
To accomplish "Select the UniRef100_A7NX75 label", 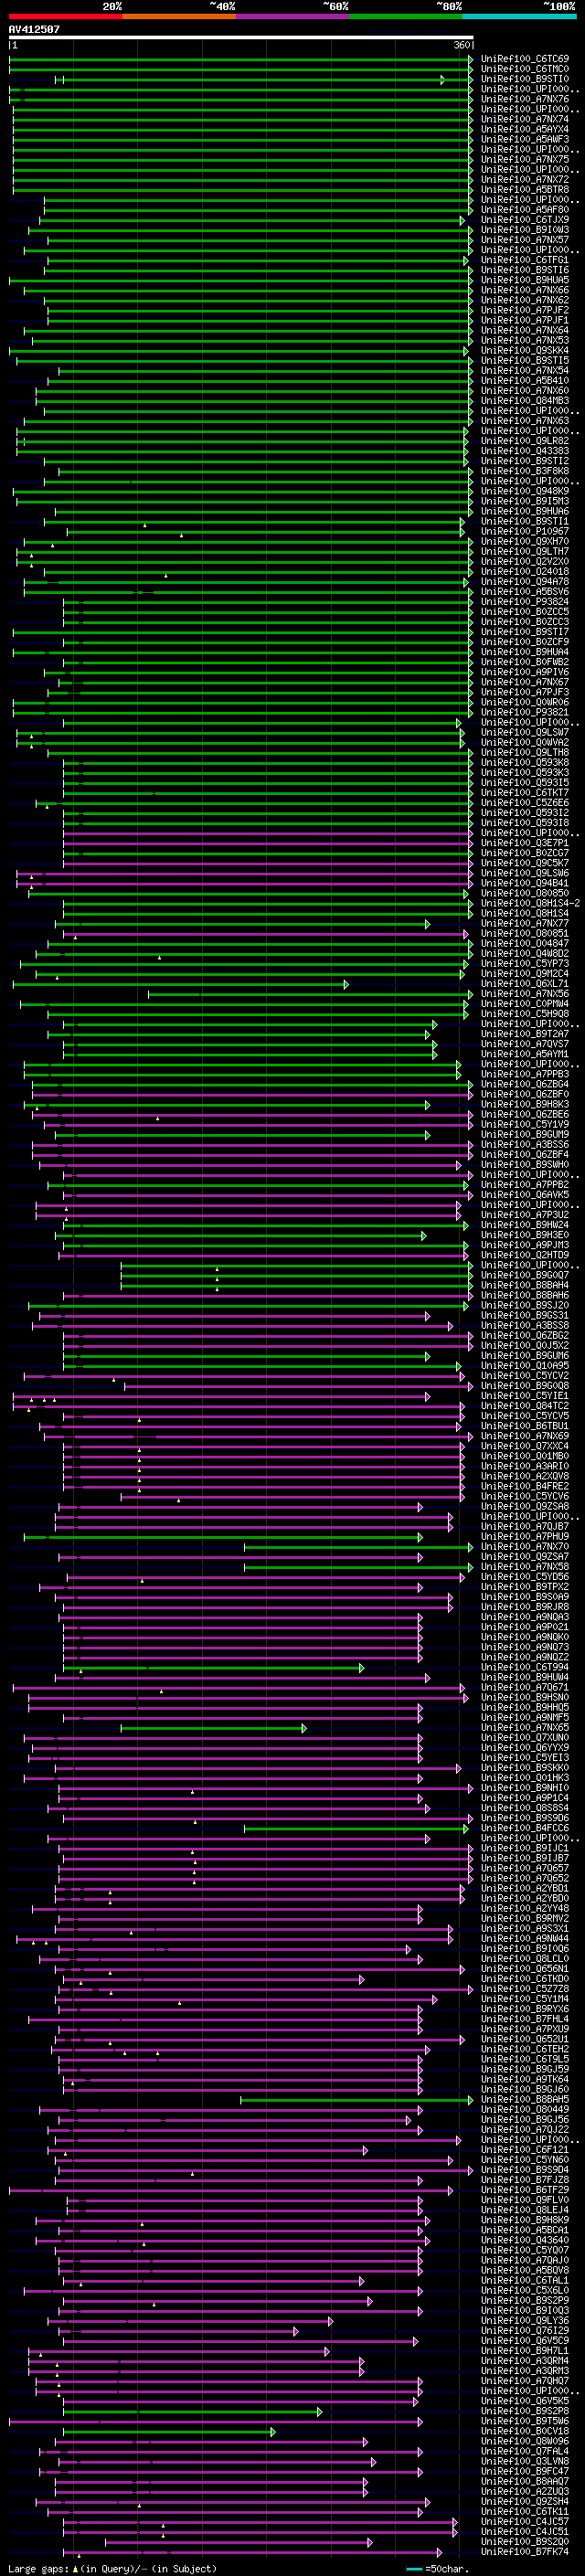I will coord(525,159).
